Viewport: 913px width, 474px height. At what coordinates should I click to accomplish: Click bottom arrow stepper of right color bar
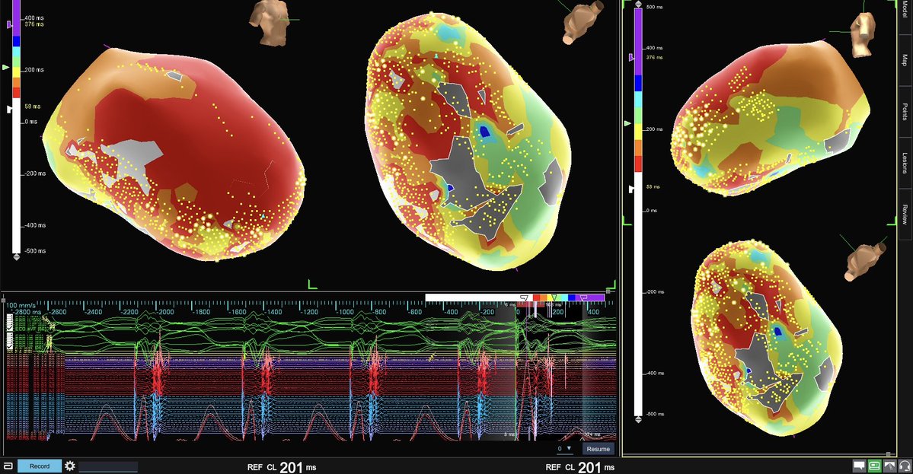[x=638, y=418]
